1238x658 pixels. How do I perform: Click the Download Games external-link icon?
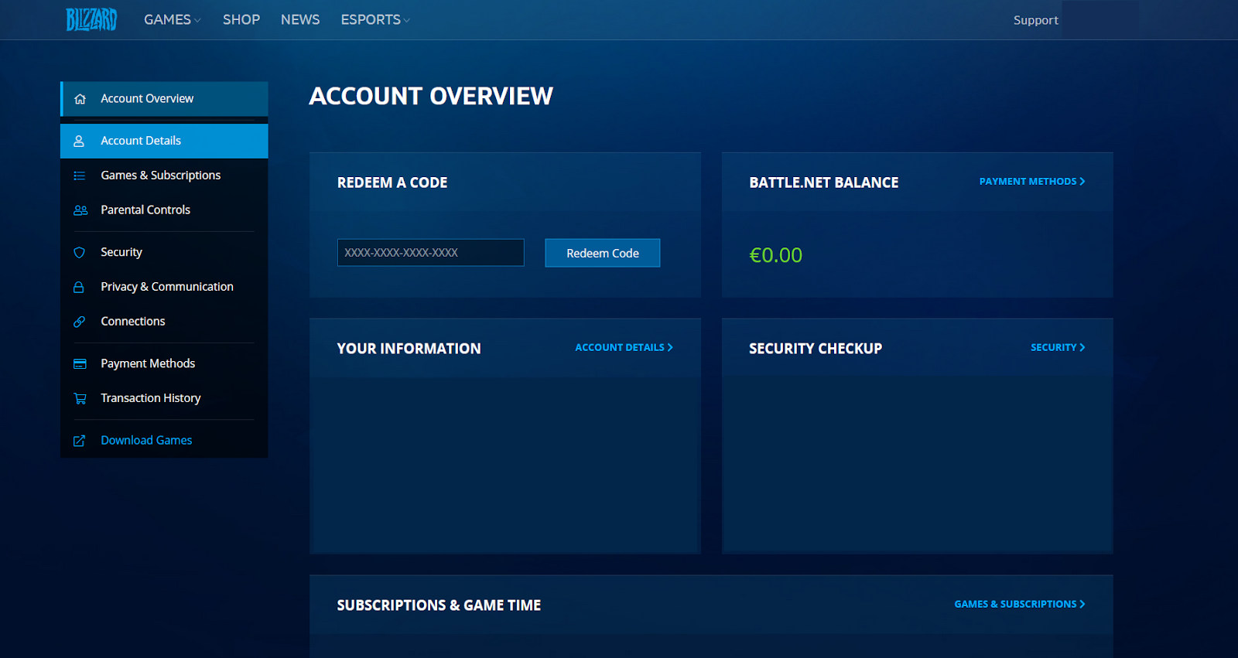click(x=79, y=441)
